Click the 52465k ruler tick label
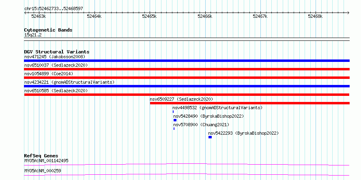Viewport: 361px width, 180px height. [149, 16]
